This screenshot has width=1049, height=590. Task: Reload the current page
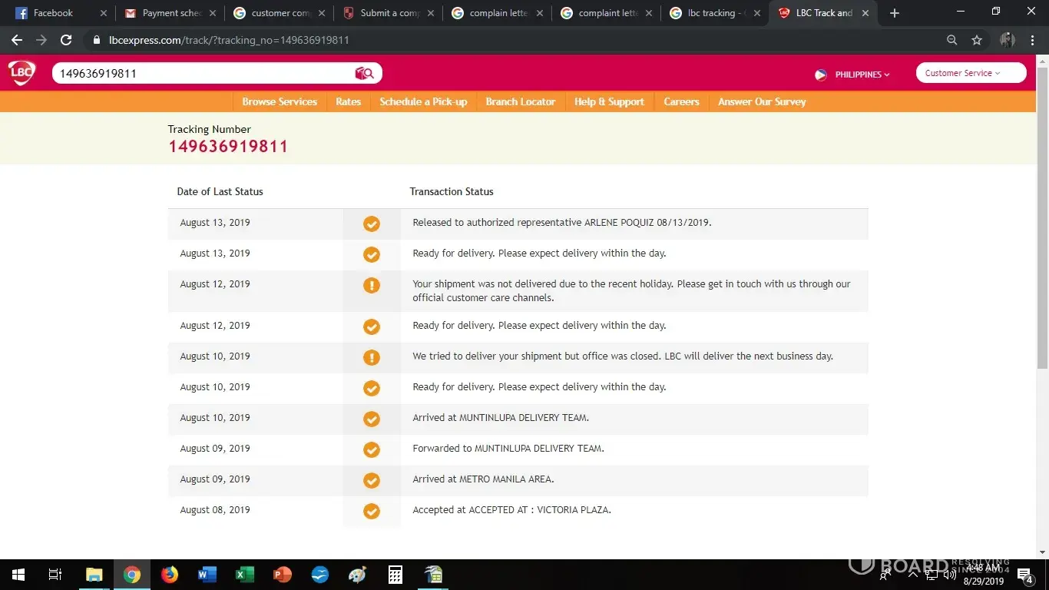66,40
